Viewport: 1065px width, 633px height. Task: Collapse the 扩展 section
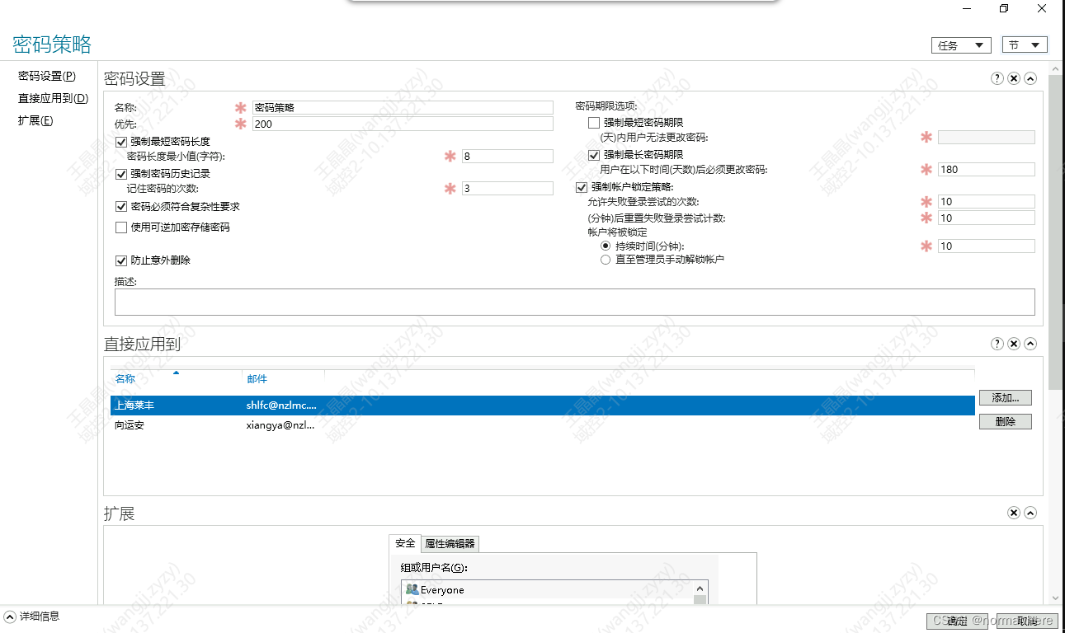pos(1030,513)
